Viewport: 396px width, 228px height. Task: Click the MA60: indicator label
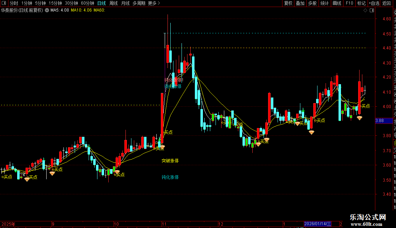(99, 10)
